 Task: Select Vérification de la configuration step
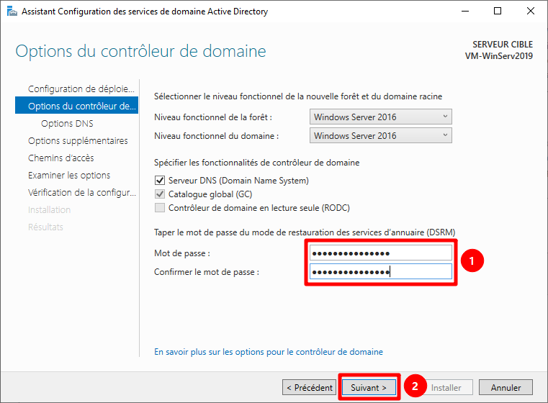pyautogui.click(x=81, y=193)
